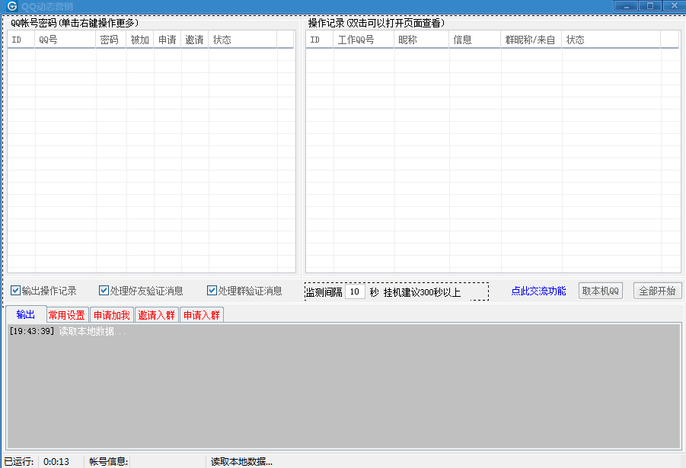Image resolution: width=686 pixels, height=468 pixels.
Task: Click the 申请 column header
Action: (x=168, y=40)
